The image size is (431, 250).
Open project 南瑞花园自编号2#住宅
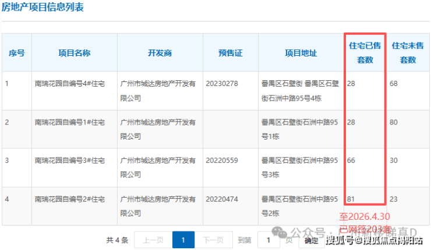tap(70, 199)
